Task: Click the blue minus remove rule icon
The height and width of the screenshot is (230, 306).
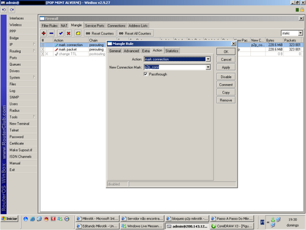Action: pos(51,33)
